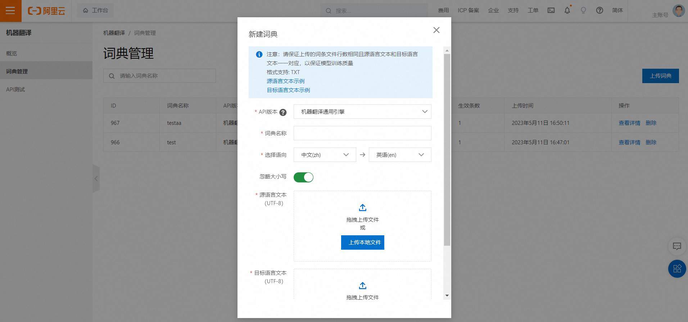
Task: Click the 请输入词典名称 search field
Action: point(159,76)
